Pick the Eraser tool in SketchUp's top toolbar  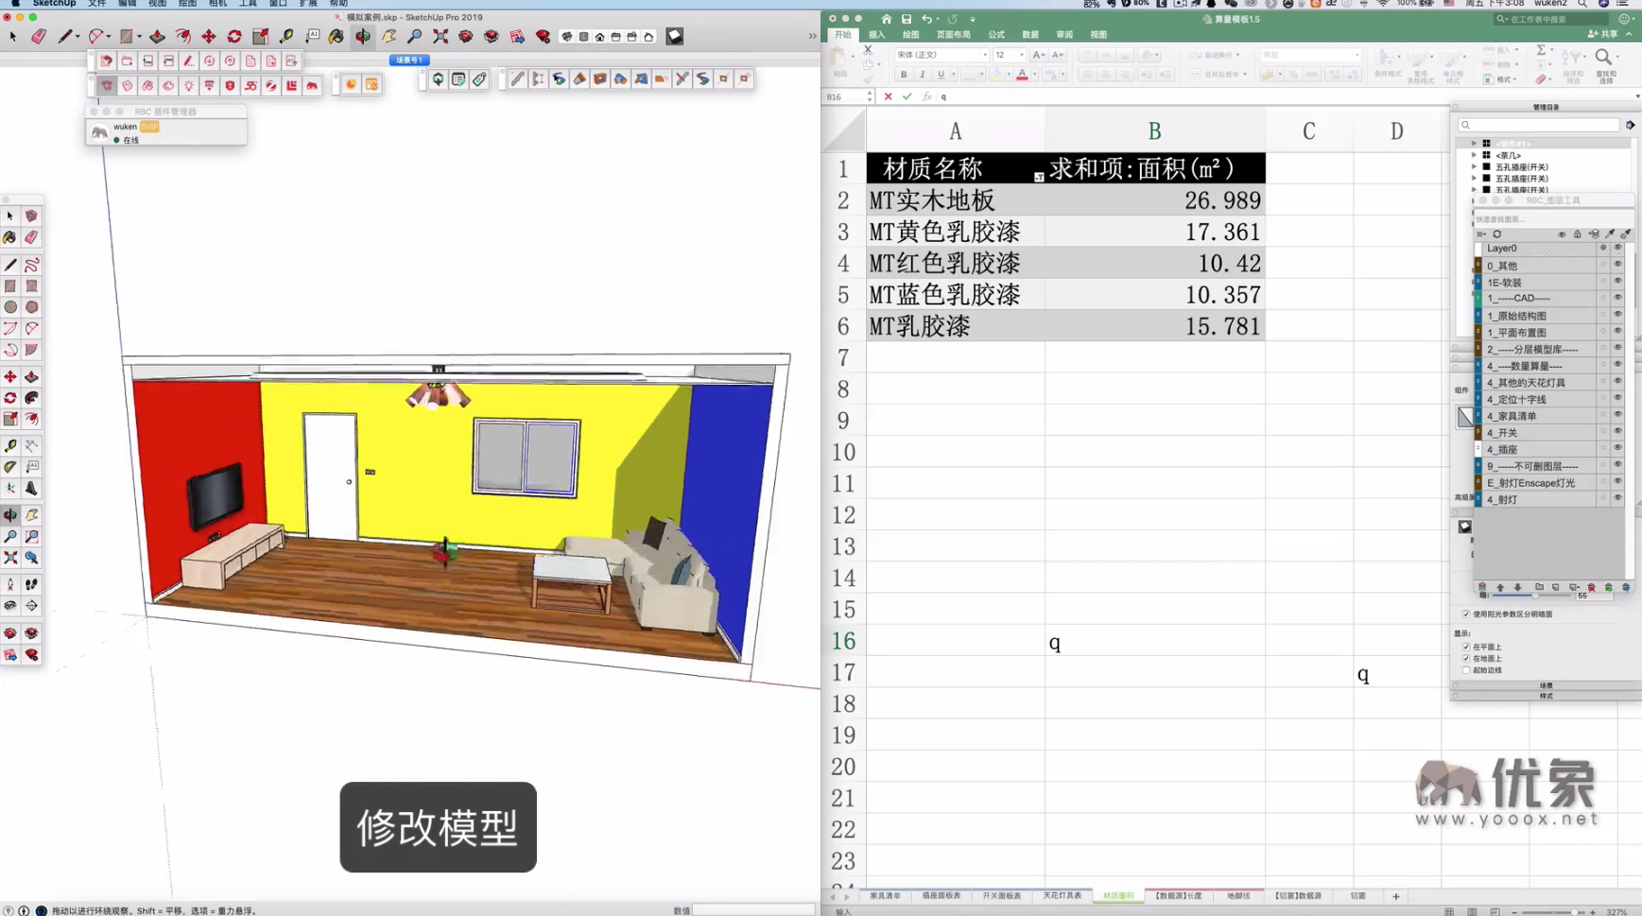(38, 37)
